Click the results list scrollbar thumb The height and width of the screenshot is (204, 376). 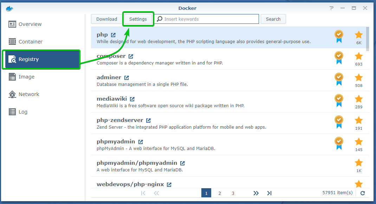click(x=368, y=39)
